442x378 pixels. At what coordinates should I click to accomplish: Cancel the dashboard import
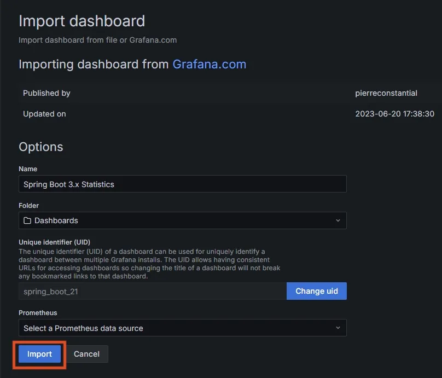(86, 354)
